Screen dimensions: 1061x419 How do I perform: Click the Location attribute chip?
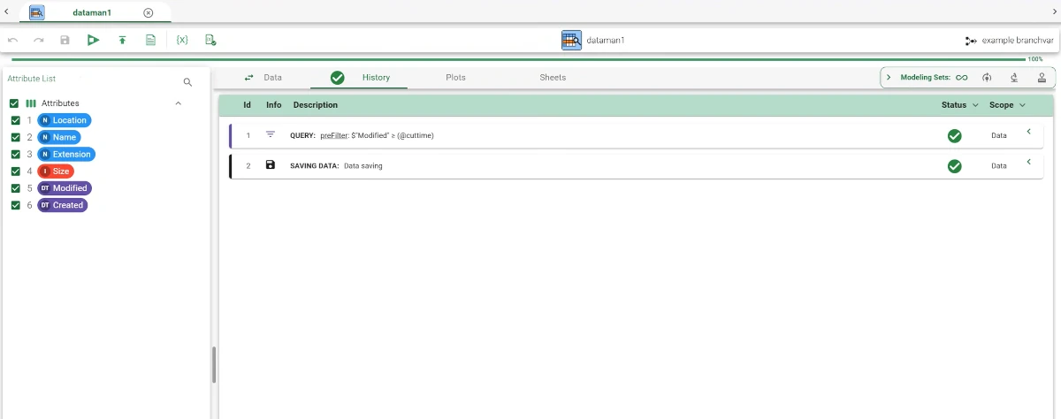coord(65,120)
